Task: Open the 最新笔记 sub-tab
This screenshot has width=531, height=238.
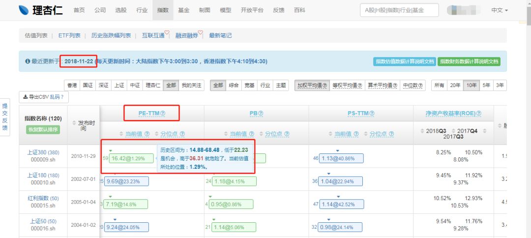Action: tap(220, 35)
